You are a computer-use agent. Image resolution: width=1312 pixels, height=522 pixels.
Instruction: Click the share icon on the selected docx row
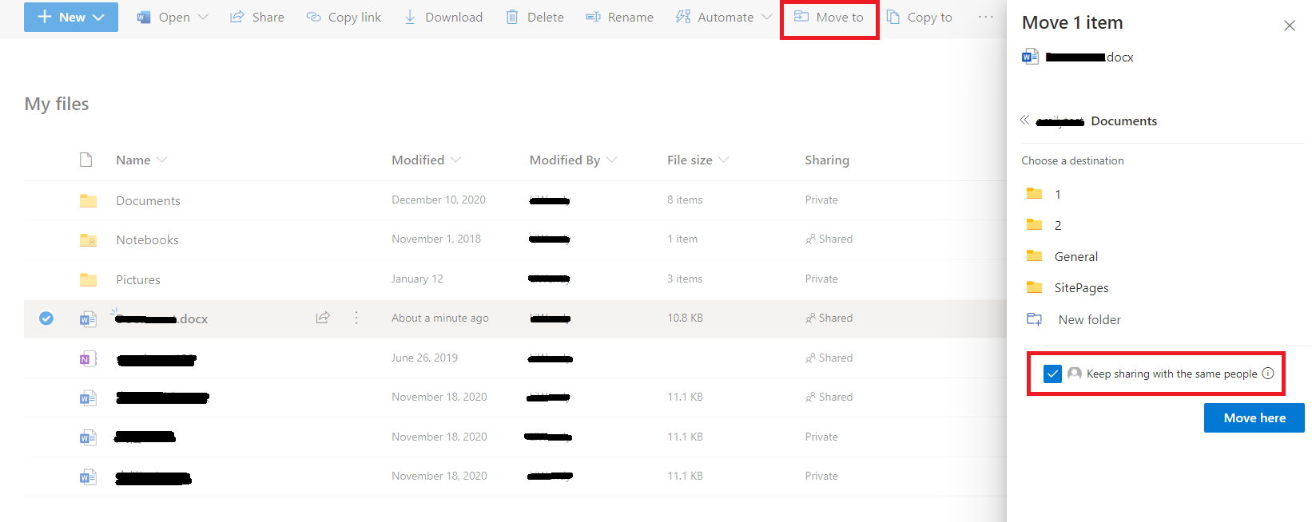323,318
